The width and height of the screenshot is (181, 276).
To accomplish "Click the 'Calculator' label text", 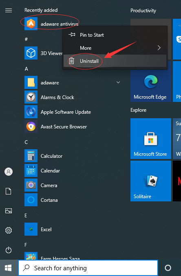I will [52, 156].
